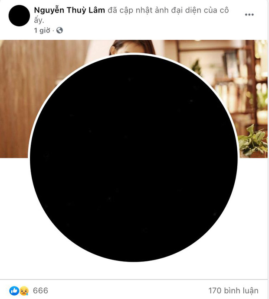This screenshot has height=299, width=269.
Task: Click the word 'ấy.' on the header's second line
Action: (39, 20)
